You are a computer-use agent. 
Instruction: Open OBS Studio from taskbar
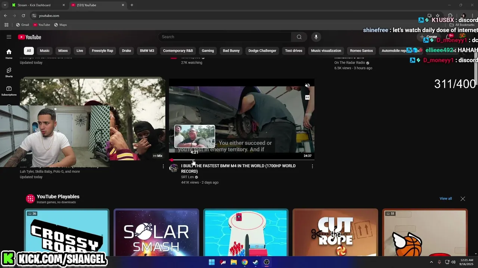pos(267,262)
